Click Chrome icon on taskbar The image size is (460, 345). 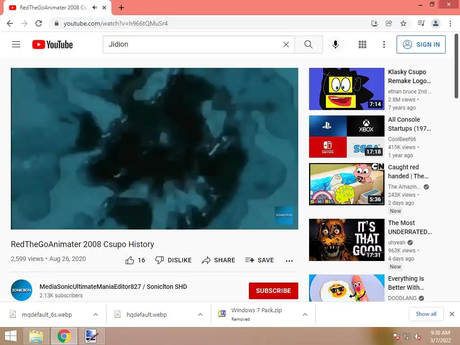pyautogui.click(x=64, y=336)
